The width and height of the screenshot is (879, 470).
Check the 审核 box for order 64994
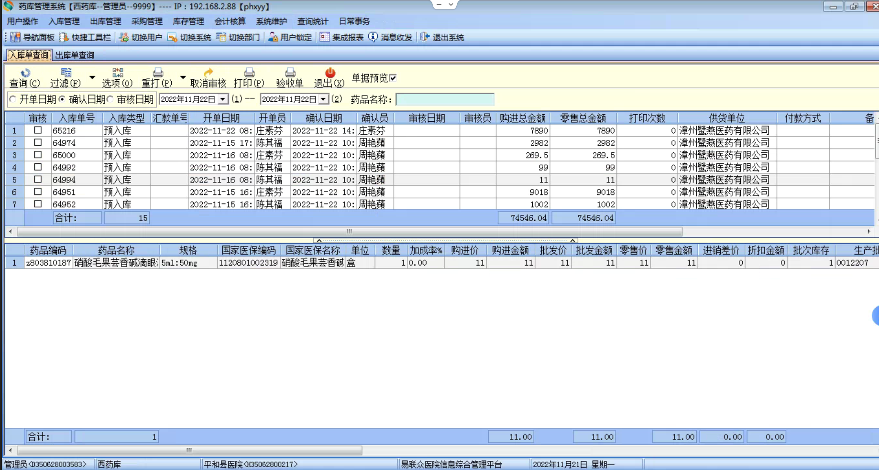point(38,179)
